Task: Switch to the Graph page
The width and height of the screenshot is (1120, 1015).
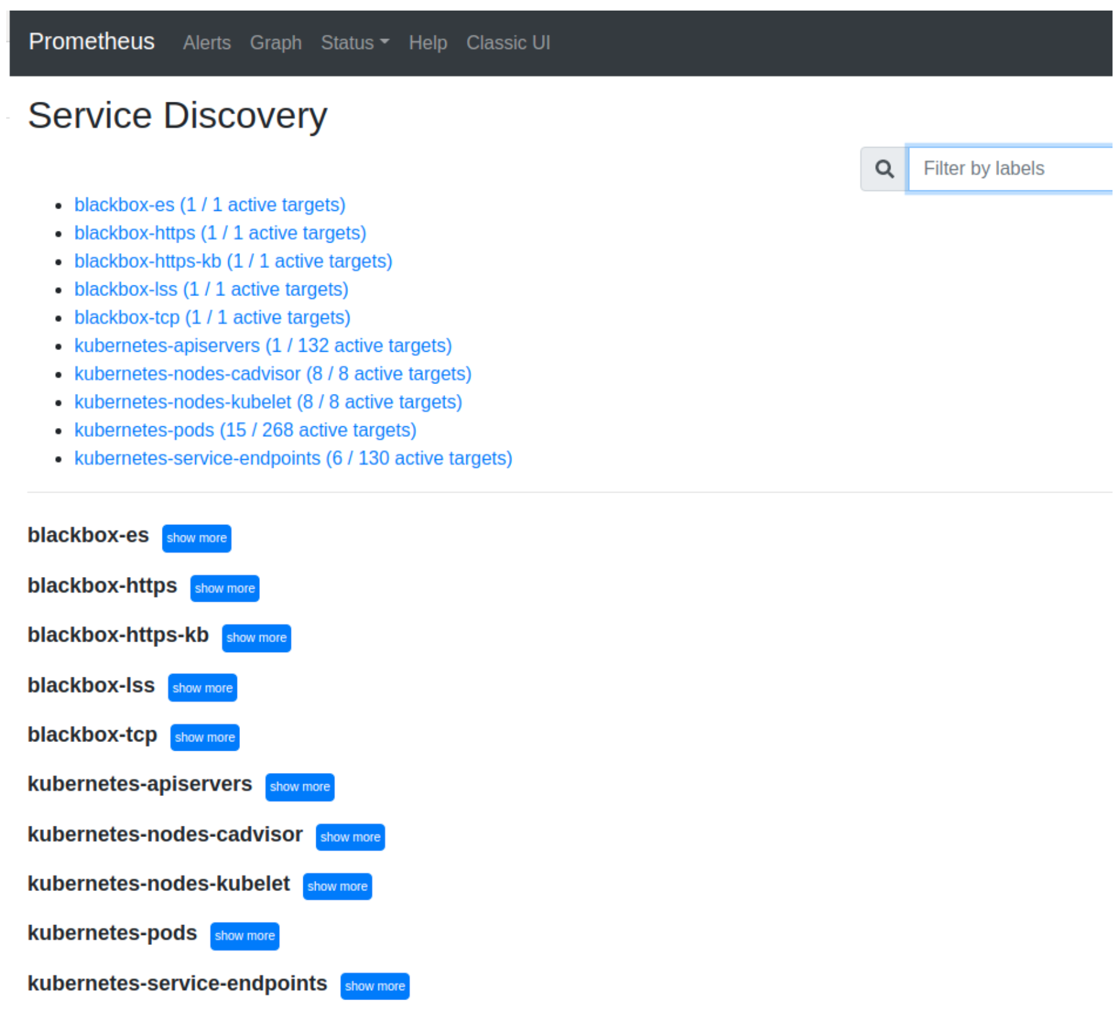Action: point(275,42)
